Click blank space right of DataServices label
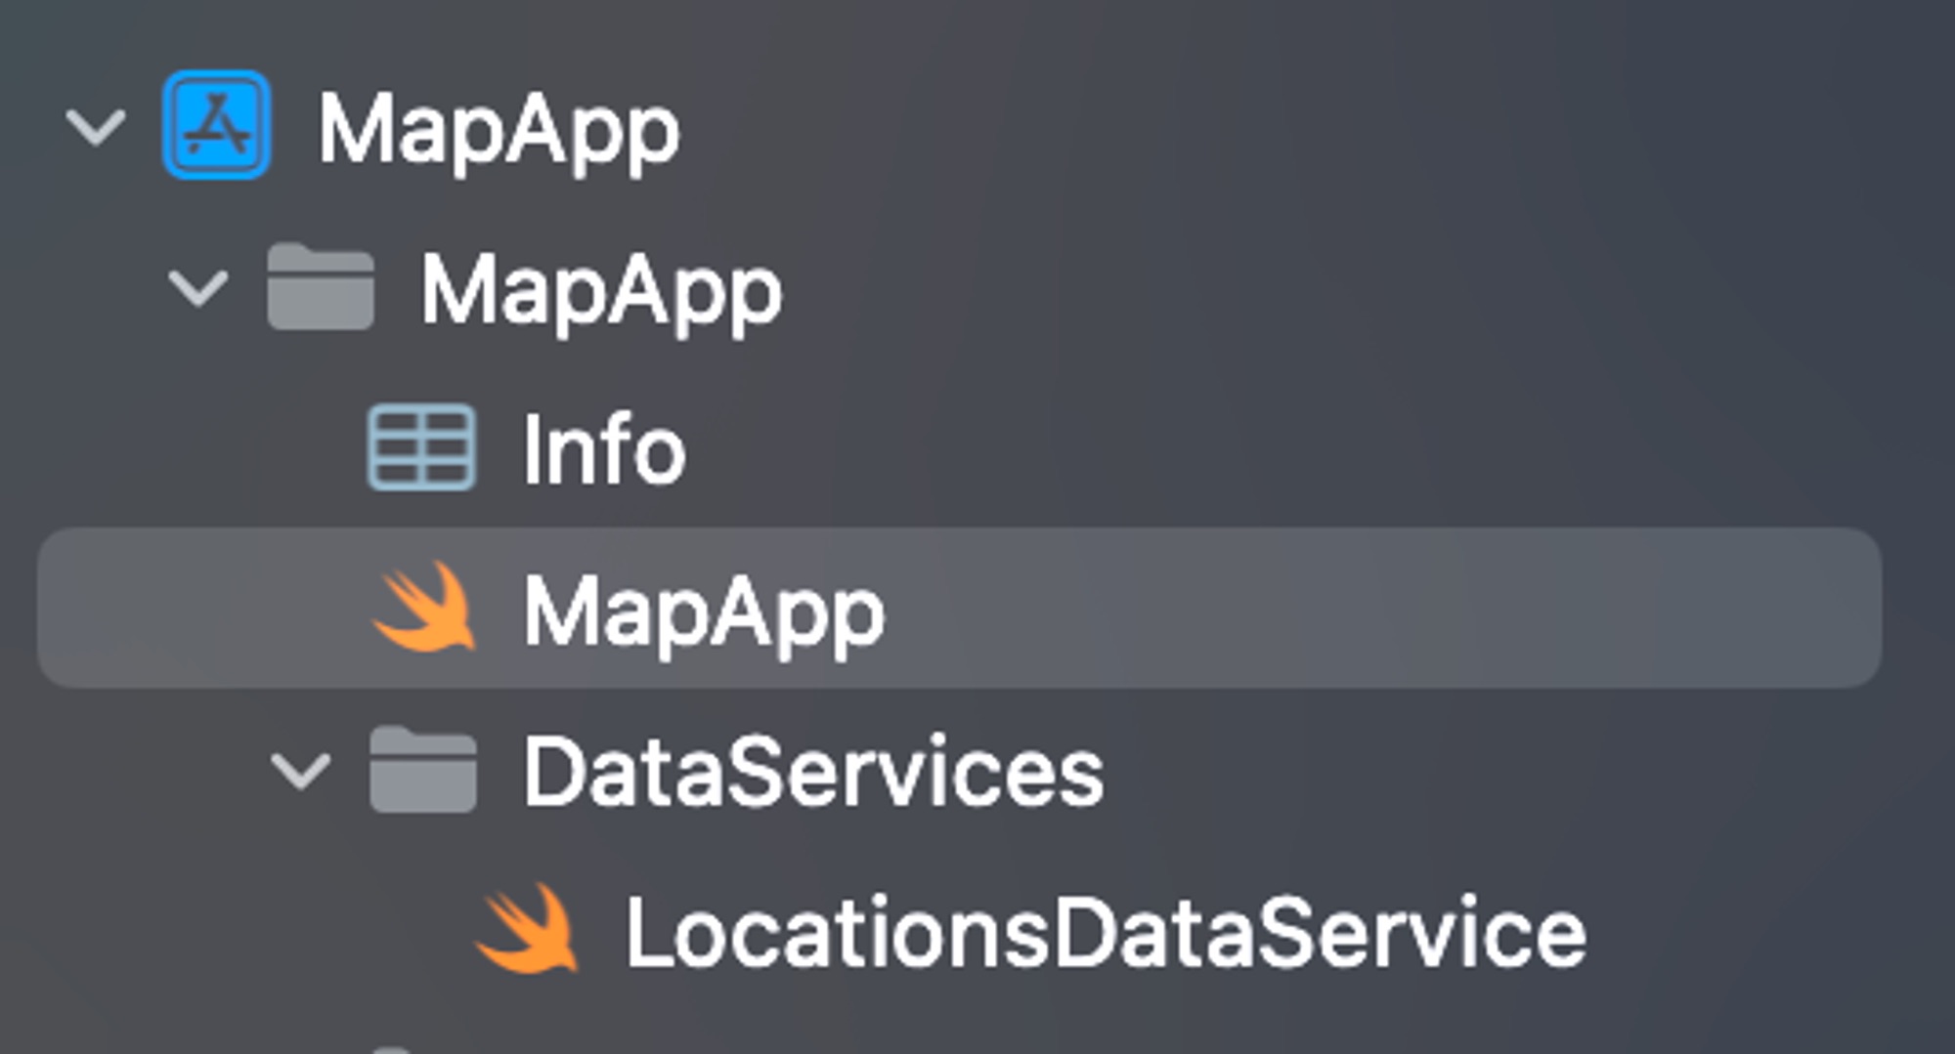This screenshot has width=1955, height=1054. 1515,772
